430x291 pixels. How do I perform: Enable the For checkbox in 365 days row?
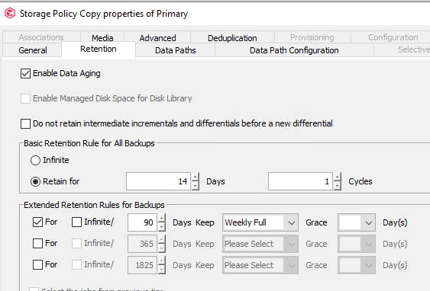(38, 244)
